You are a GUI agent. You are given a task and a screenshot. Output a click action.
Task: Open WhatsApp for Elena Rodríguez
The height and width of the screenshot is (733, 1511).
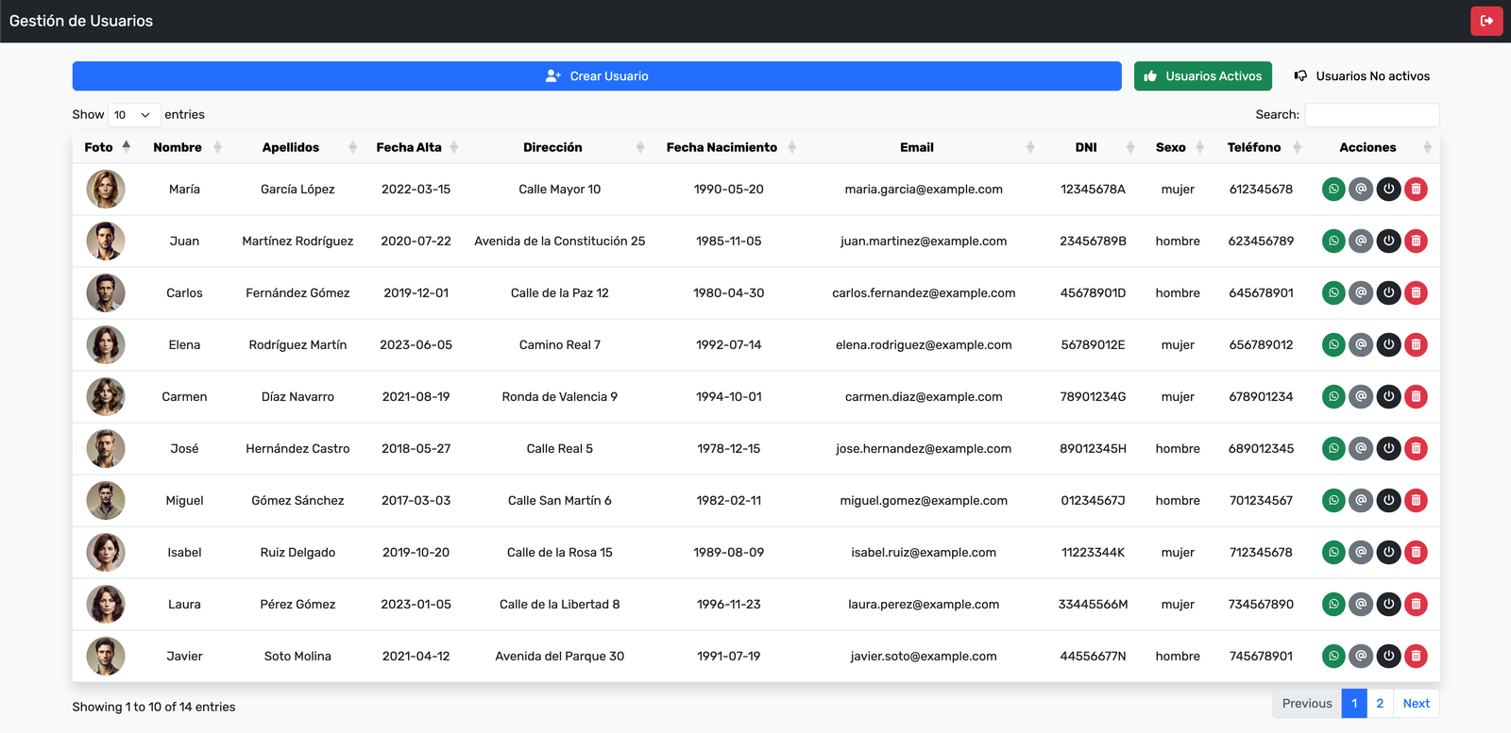point(1333,344)
